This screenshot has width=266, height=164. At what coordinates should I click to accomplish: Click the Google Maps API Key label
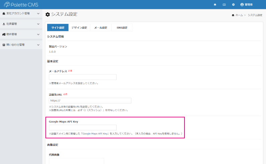click(63, 122)
